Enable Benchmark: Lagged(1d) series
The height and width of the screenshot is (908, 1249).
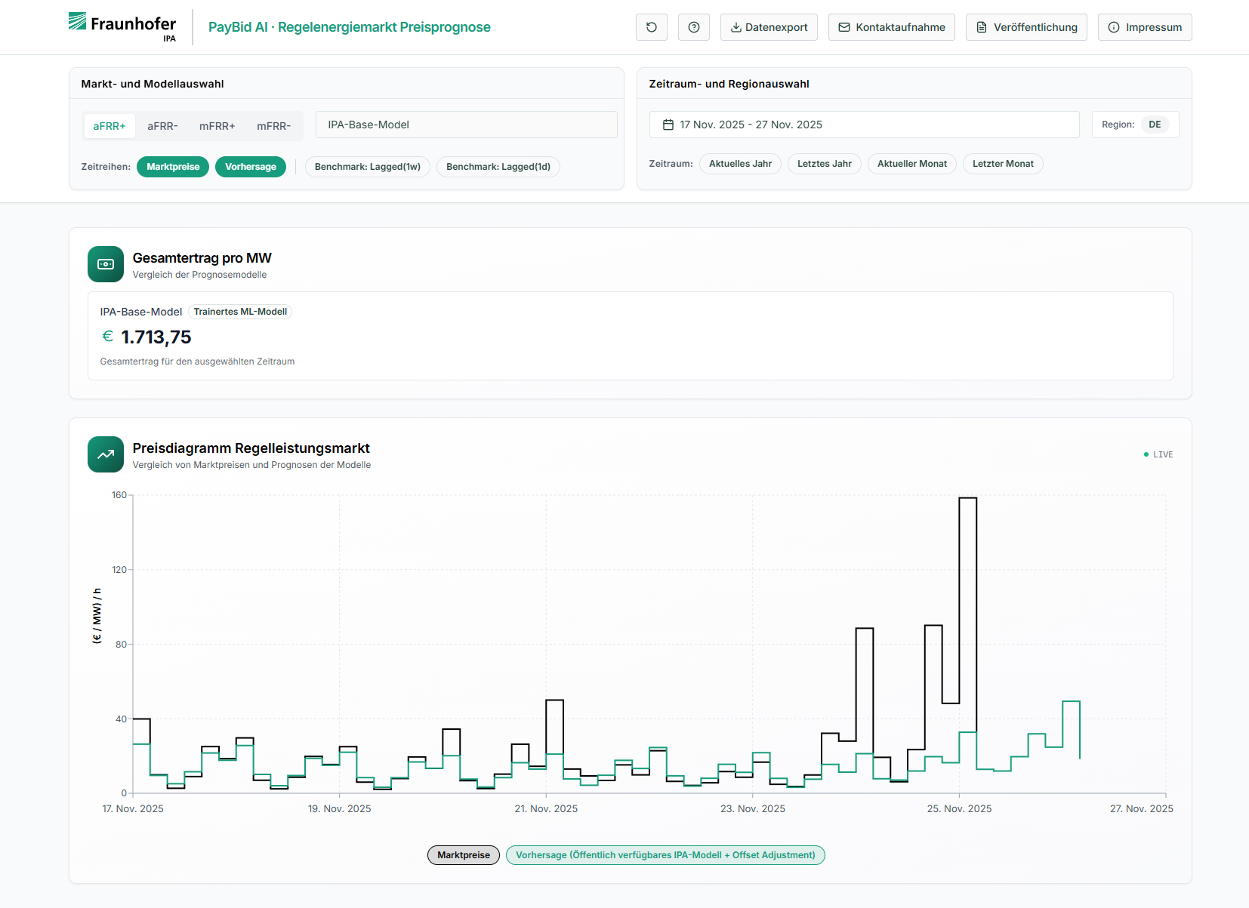point(498,167)
